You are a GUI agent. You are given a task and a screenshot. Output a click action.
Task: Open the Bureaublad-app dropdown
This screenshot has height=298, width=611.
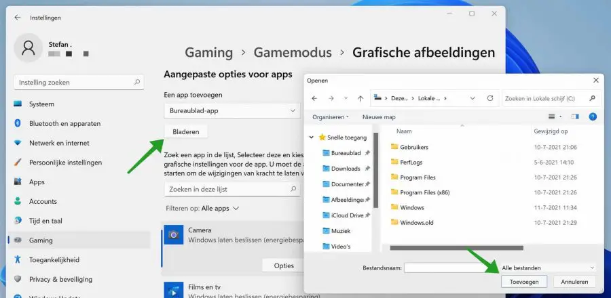(232, 110)
